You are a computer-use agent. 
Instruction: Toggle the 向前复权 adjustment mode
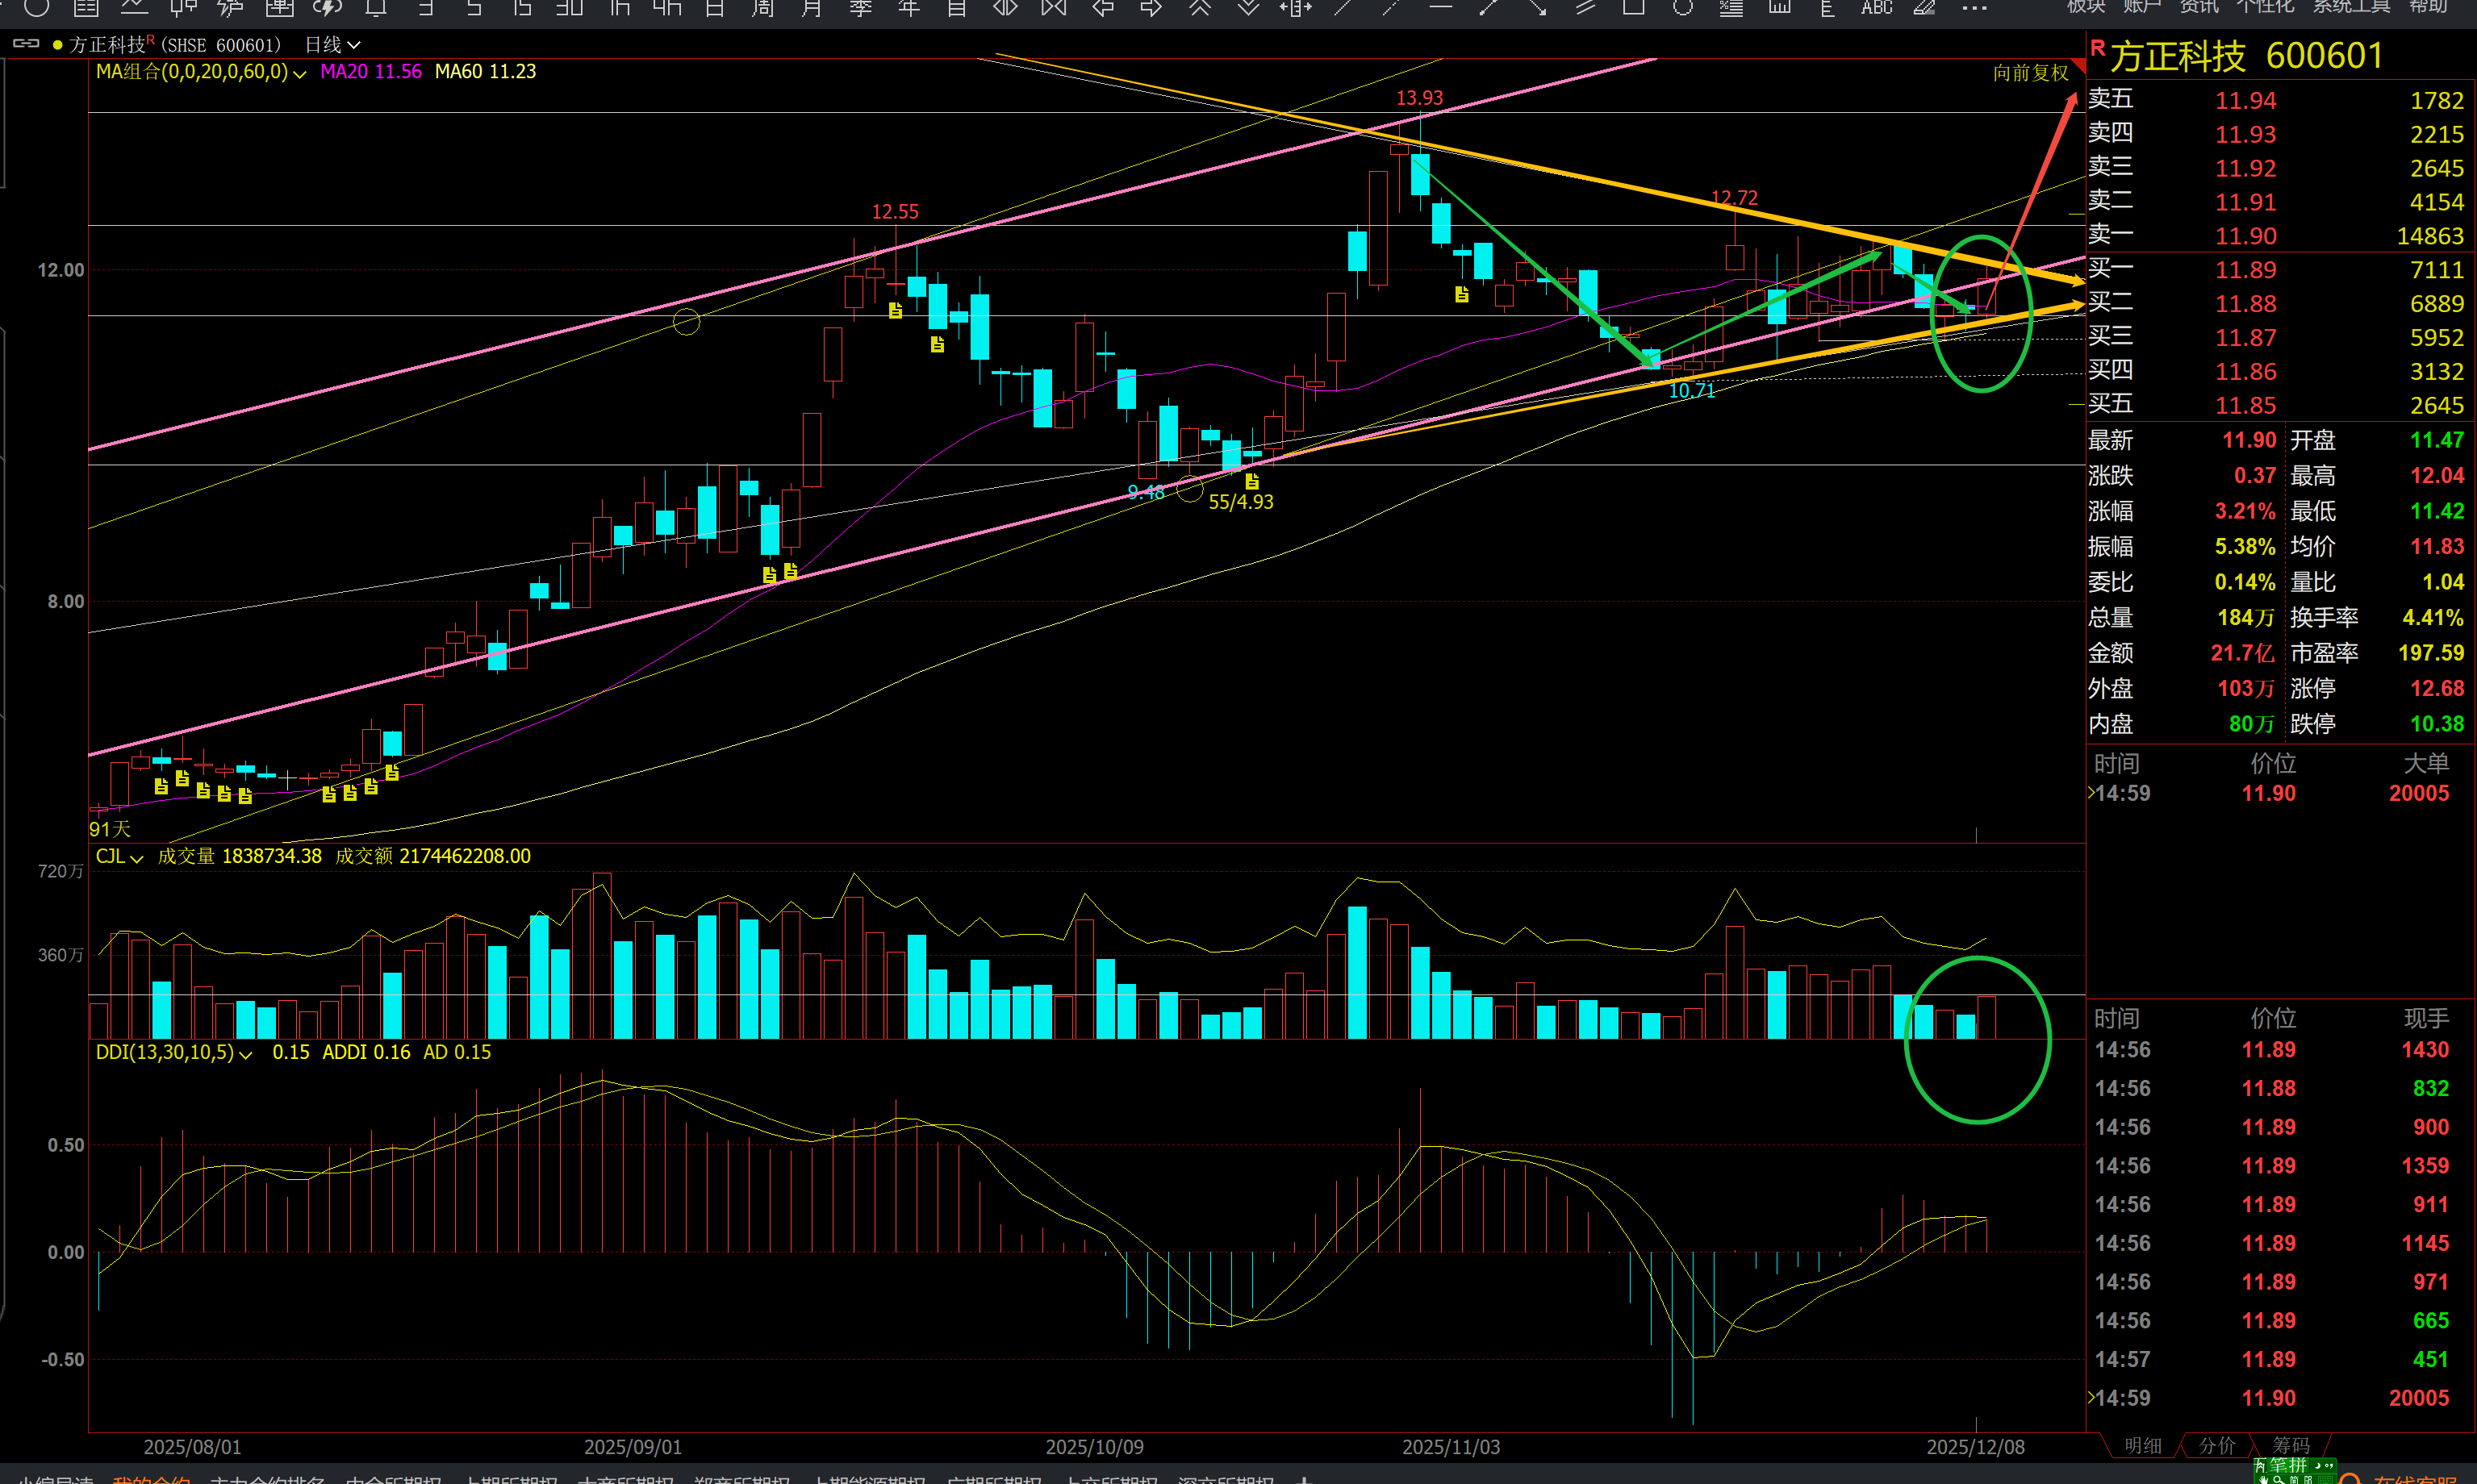2029,73
